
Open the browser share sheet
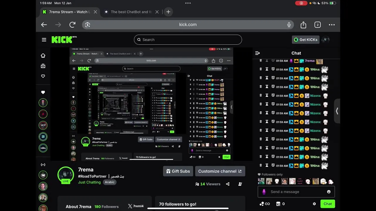(303, 25)
